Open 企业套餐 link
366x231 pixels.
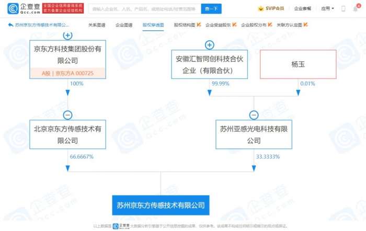(303, 9)
